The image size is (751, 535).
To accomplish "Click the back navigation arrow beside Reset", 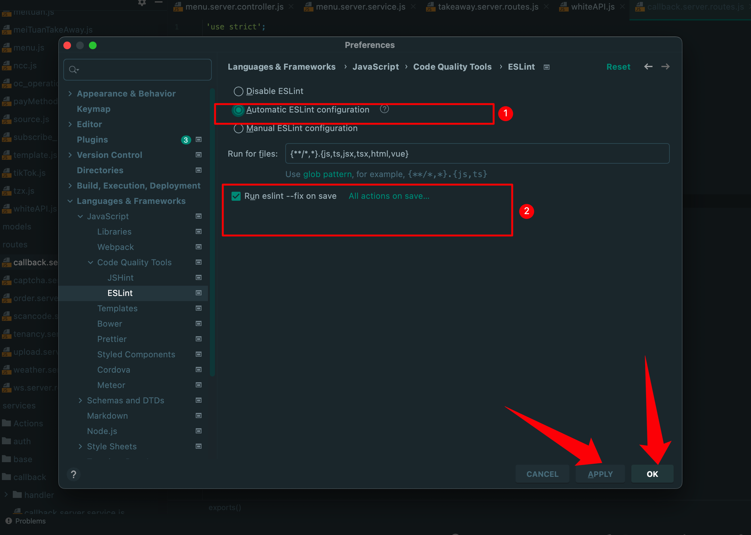I will 648,66.
